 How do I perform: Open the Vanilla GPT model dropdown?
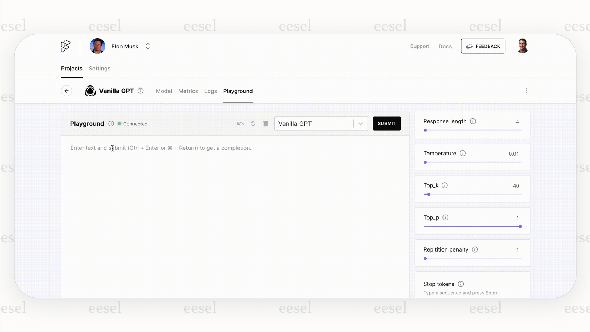[x=360, y=124]
